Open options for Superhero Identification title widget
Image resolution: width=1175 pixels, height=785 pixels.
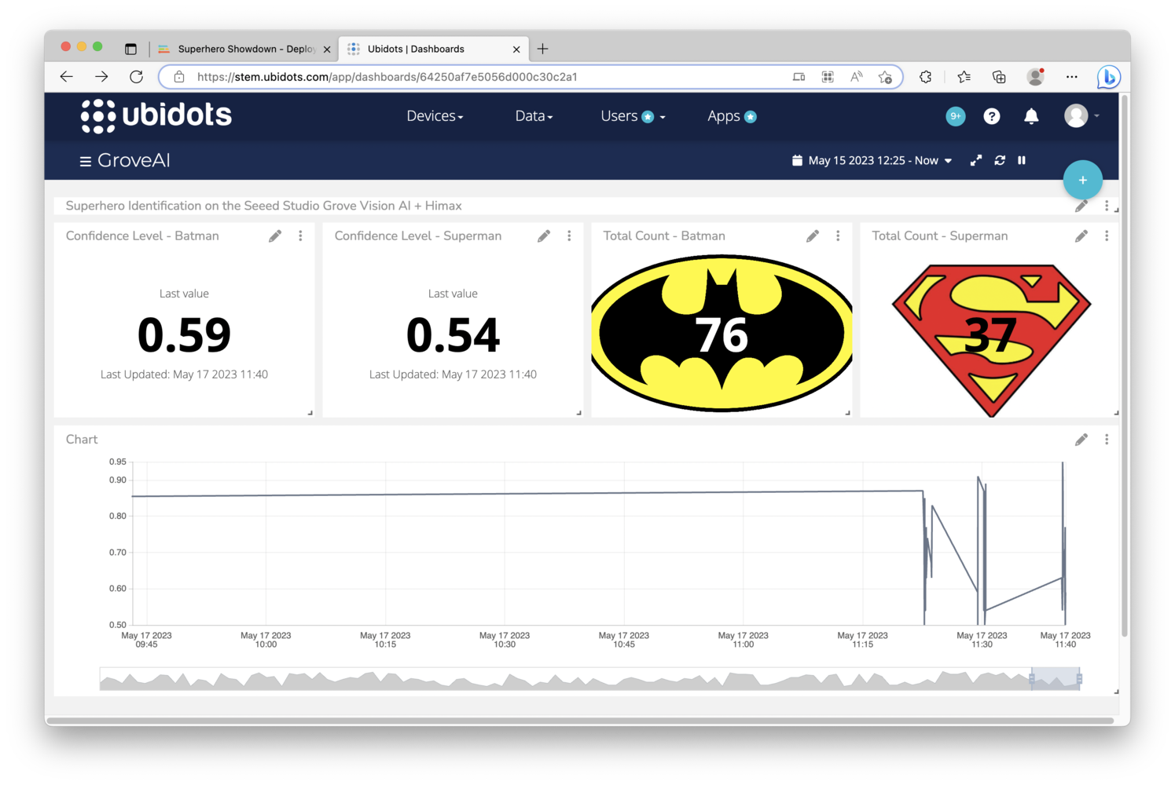click(1107, 206)
